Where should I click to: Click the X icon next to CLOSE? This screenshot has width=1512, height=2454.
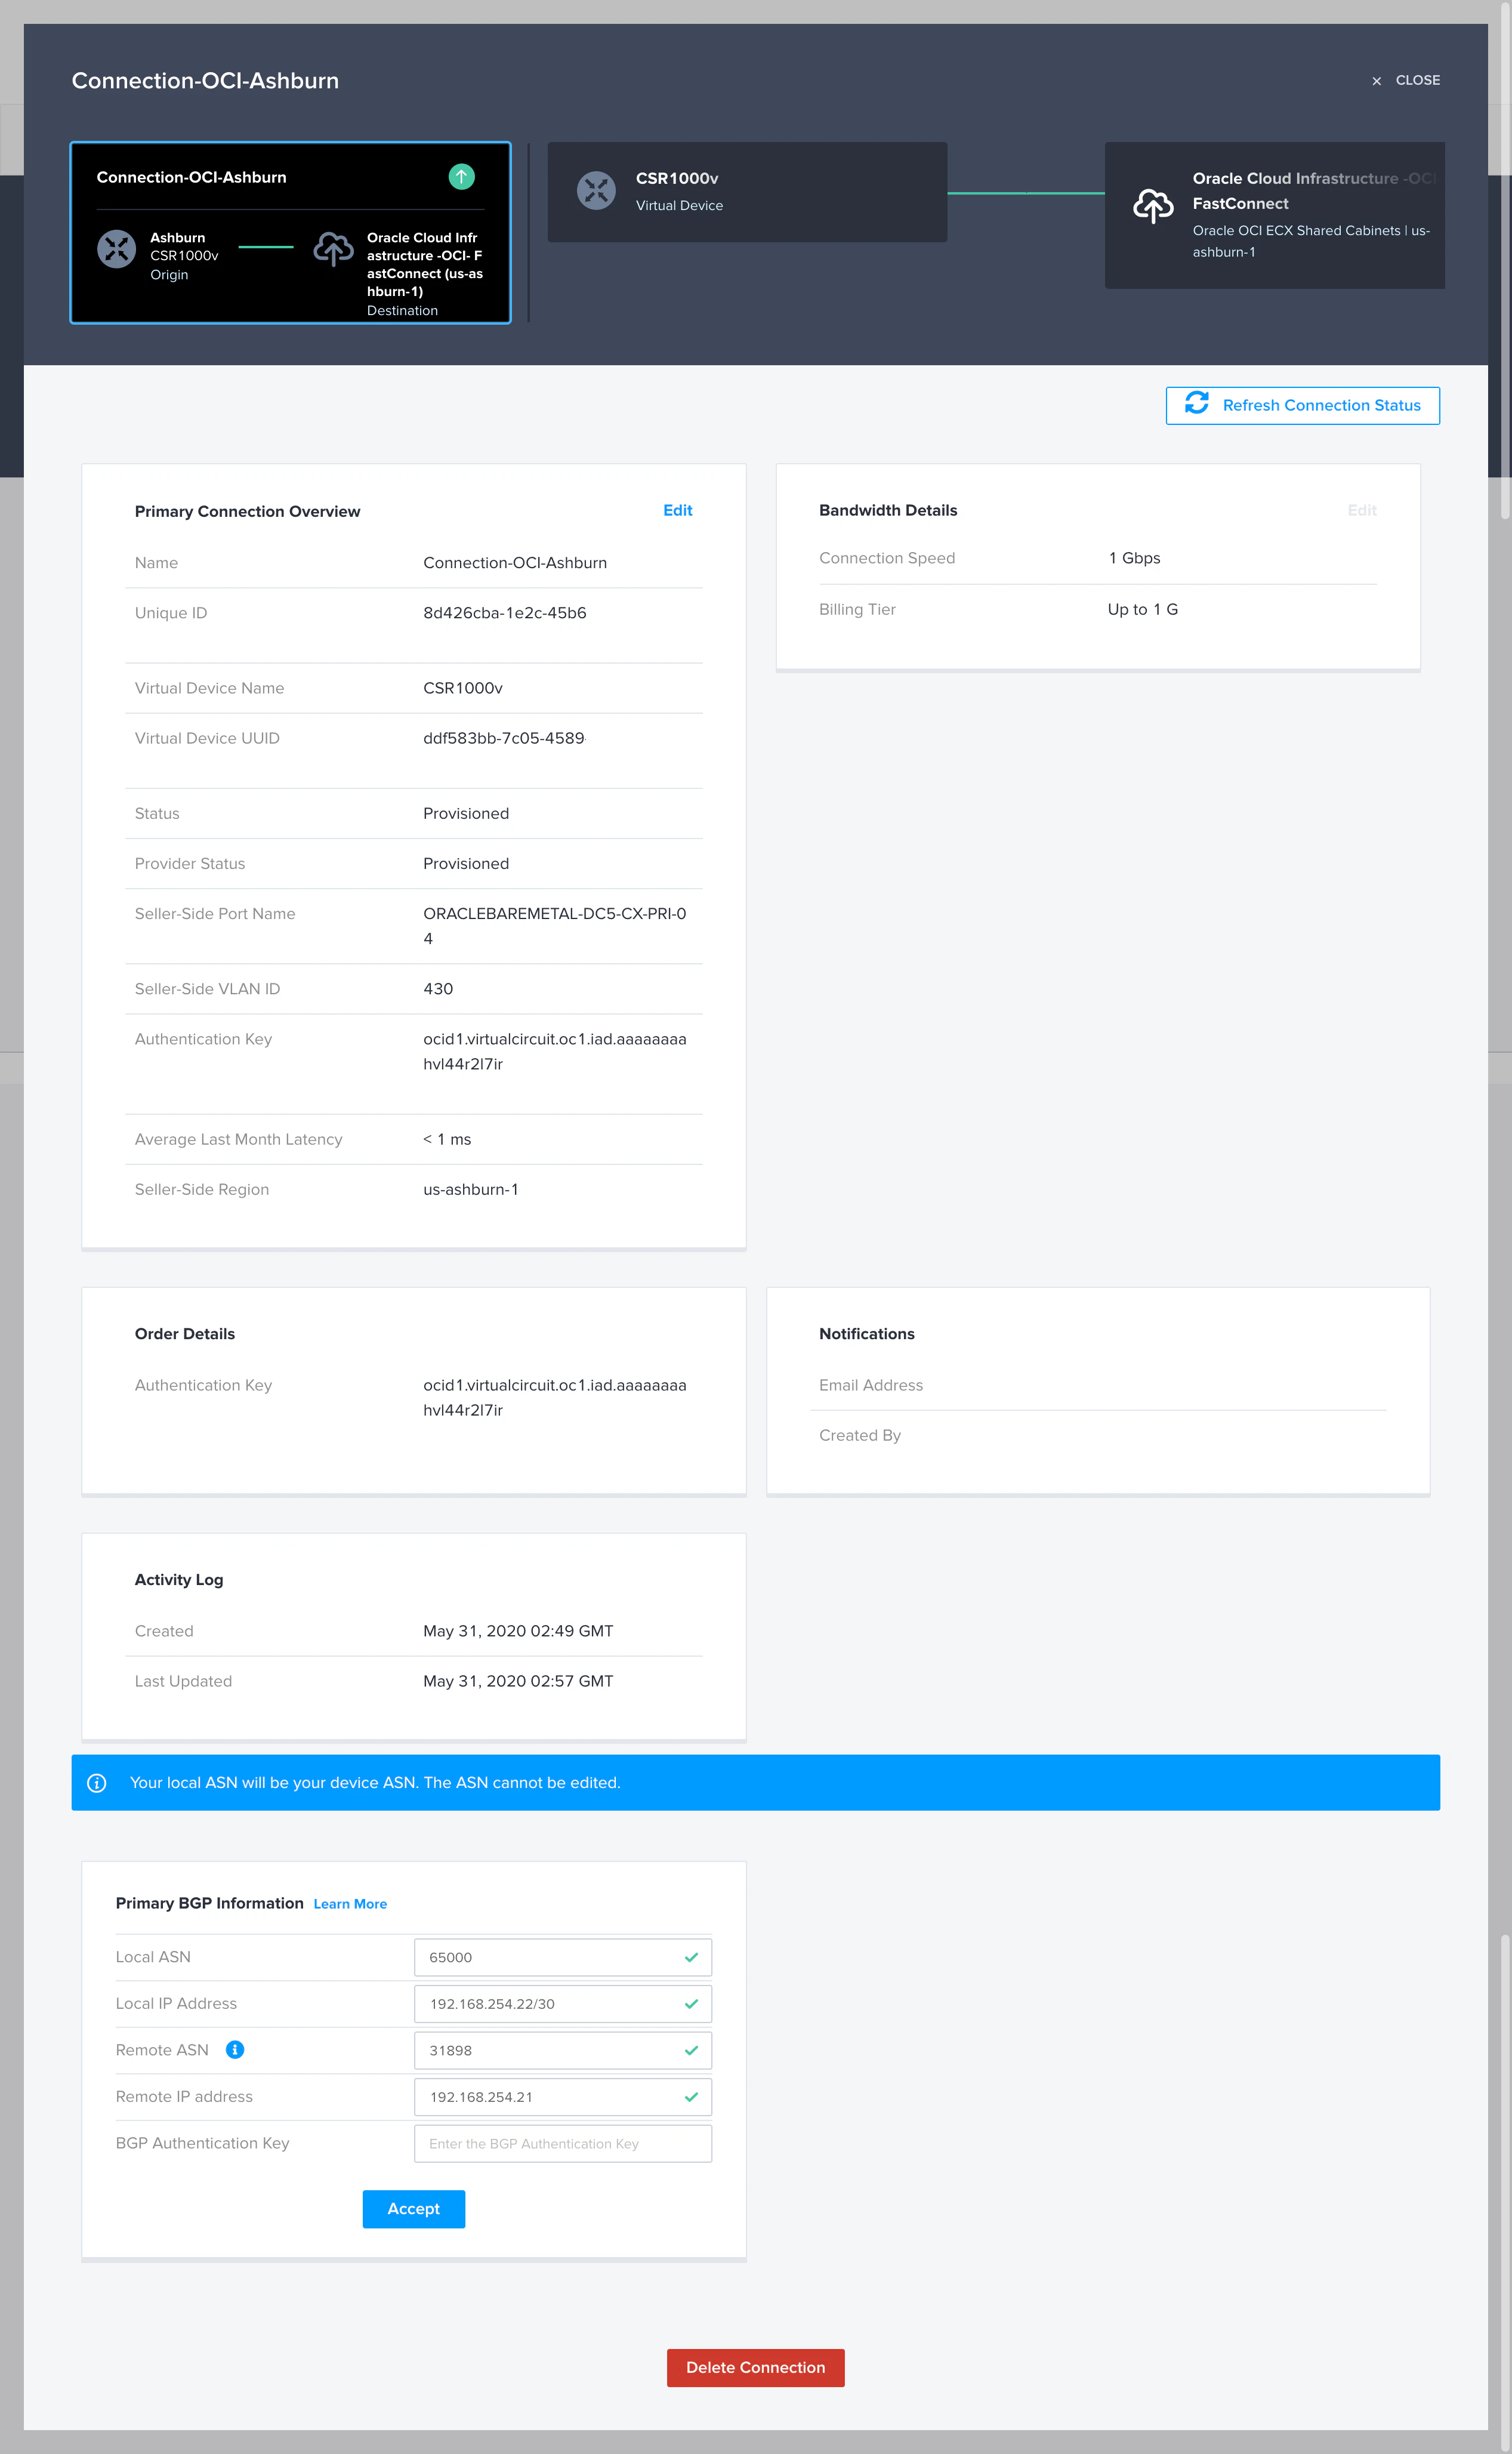pos(1377,80)
